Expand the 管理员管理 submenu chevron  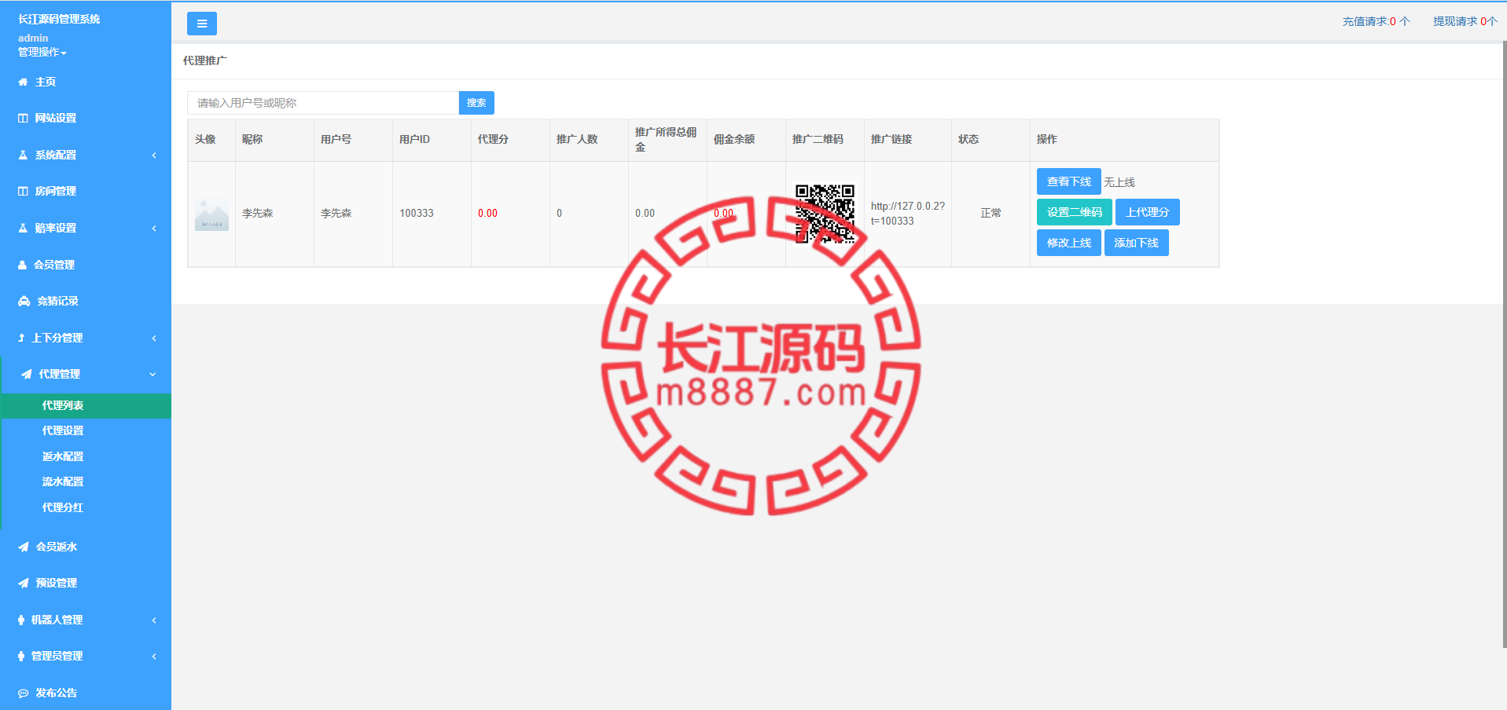[x=154, y=656]
